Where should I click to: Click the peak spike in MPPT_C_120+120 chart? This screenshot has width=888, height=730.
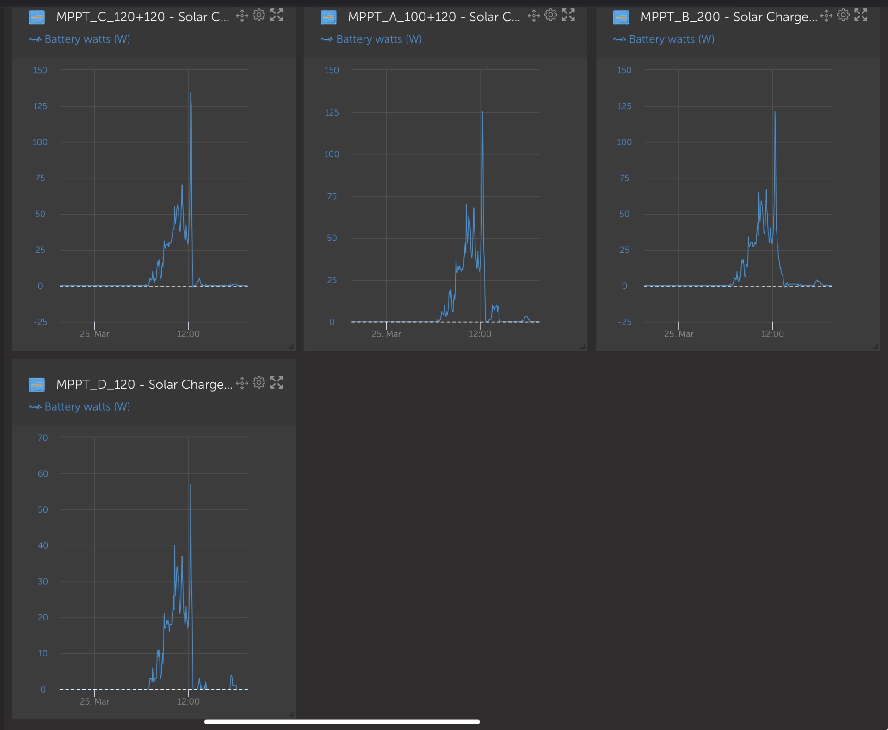tap(191, 94)
